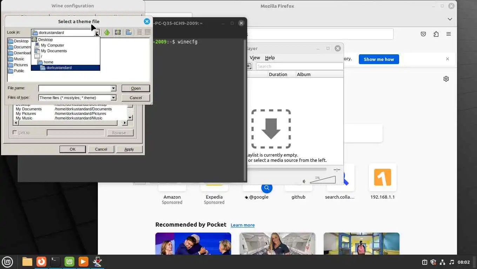Open the Firefox list all tabs chevron
This screenshot has width=477, height=269.
click(x=450, y=19)
